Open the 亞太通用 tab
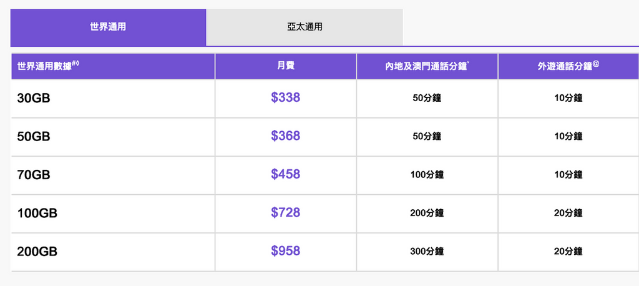 tap(305, 27)
